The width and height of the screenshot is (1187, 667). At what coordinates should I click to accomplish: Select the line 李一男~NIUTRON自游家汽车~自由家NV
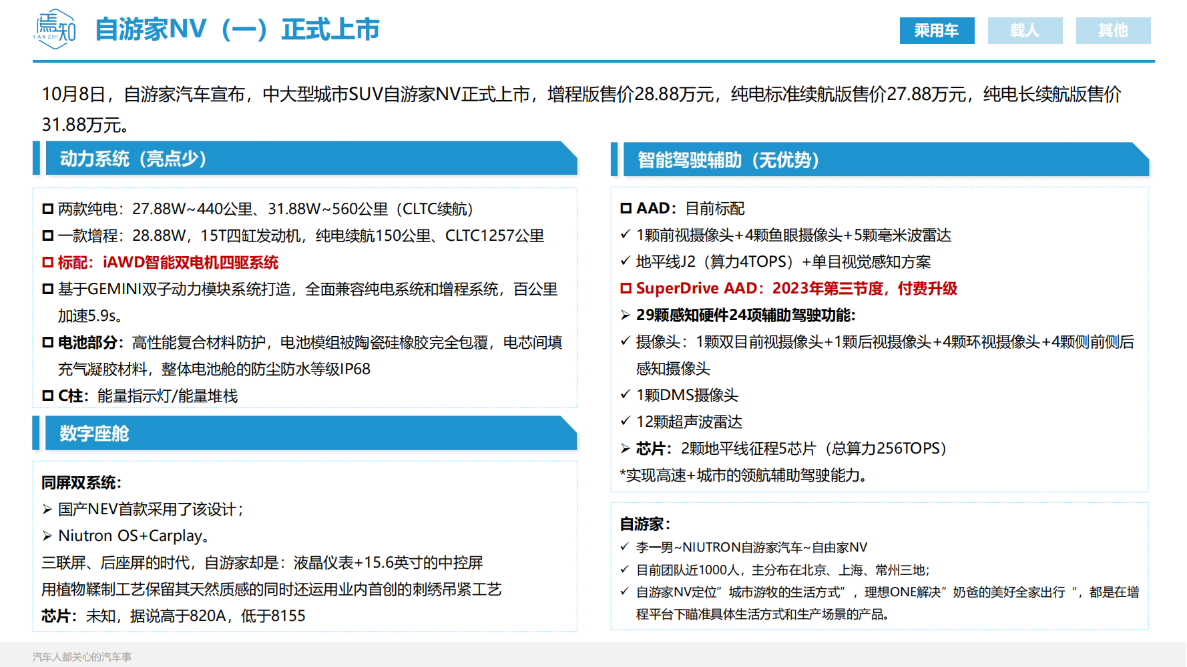pyautogui.click(x=744, y=548)
